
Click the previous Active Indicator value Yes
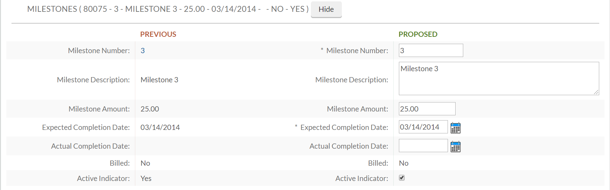pyautogui.click(x=146, y=179)
